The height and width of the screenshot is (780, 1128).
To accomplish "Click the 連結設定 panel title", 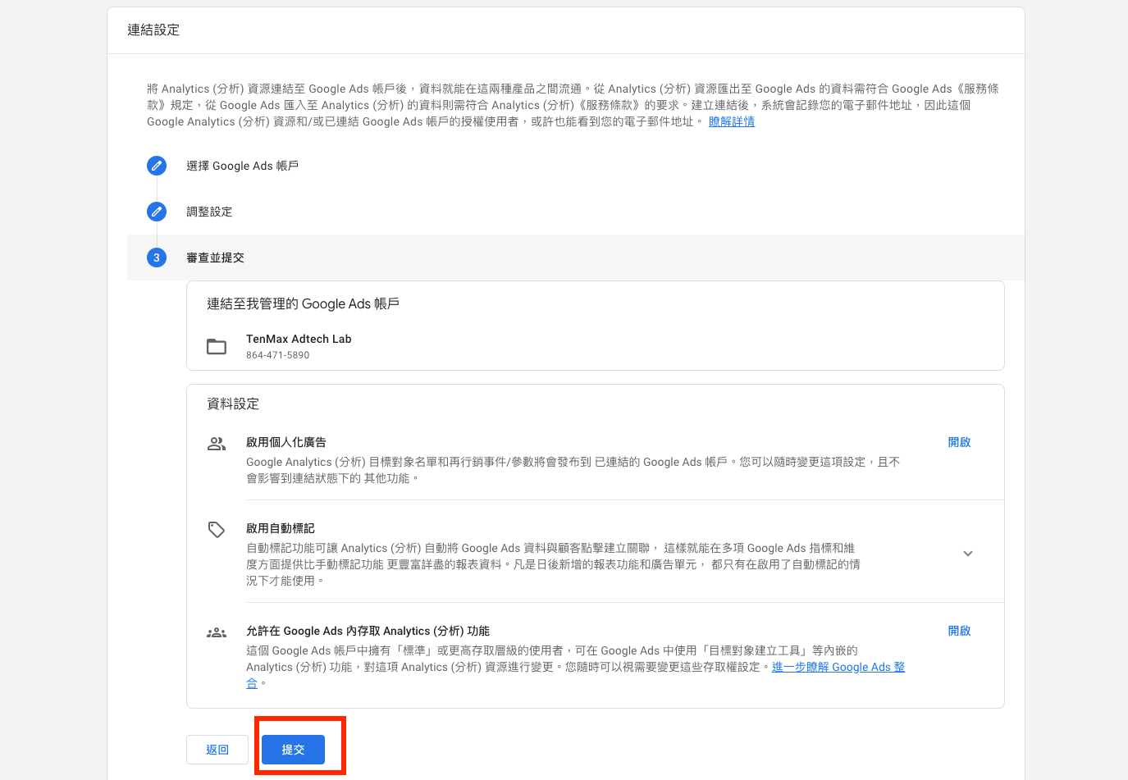I will click(153, 30).
